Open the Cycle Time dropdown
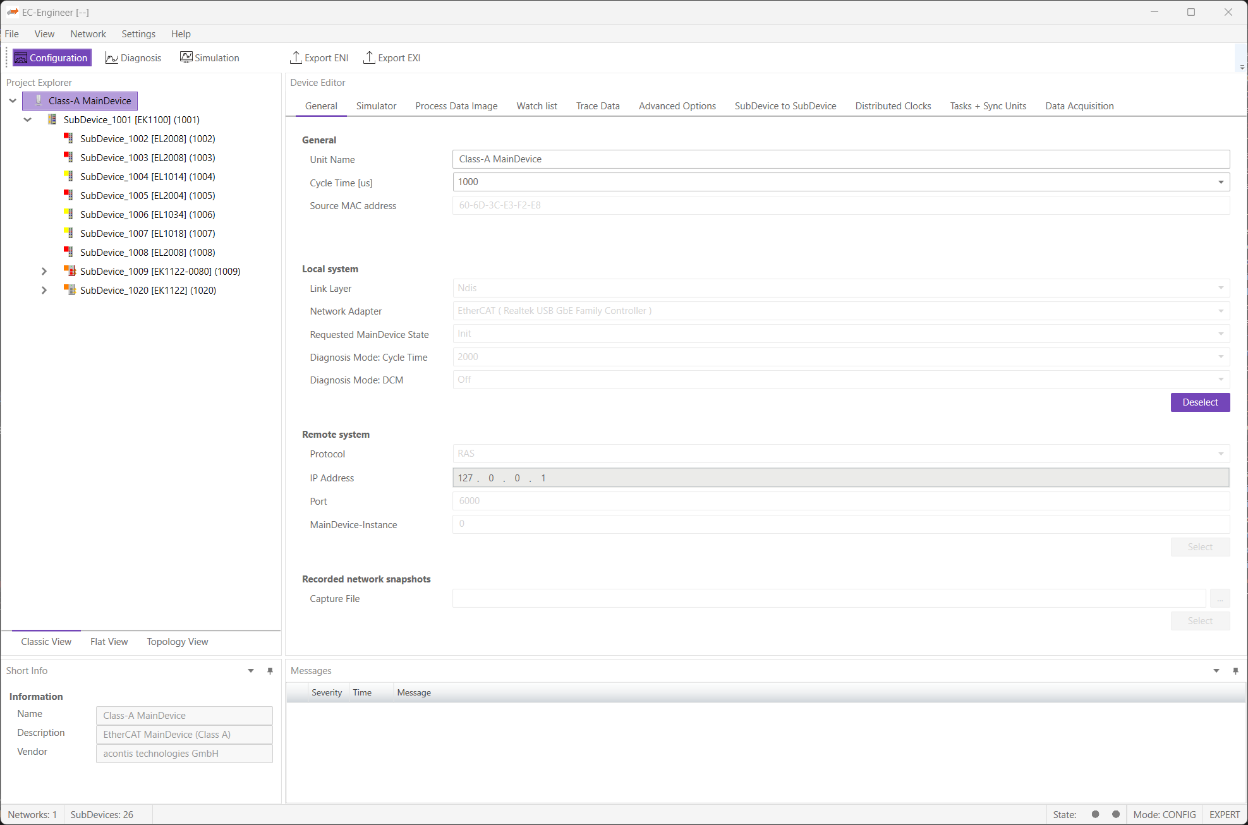Viewport: 1248px width, 825px height. point(1221,182)
